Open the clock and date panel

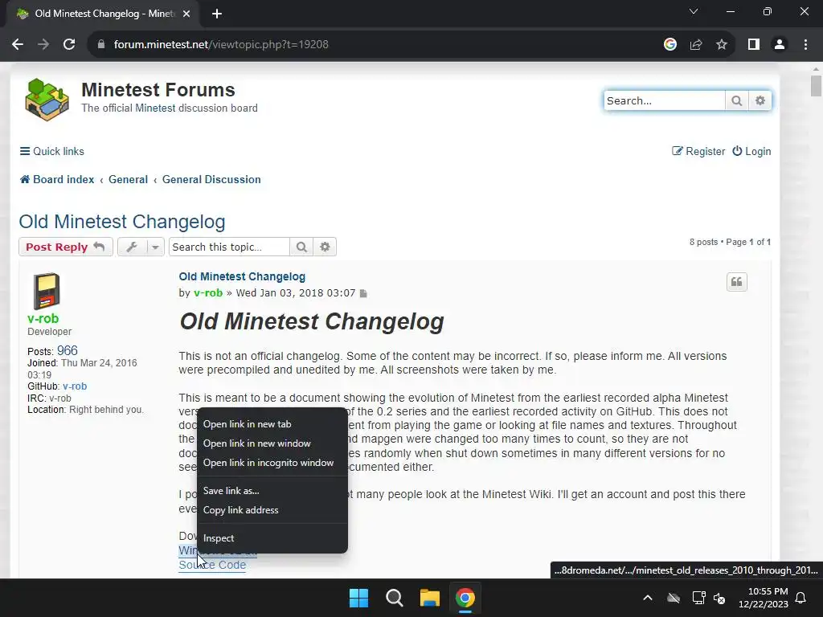764,598
